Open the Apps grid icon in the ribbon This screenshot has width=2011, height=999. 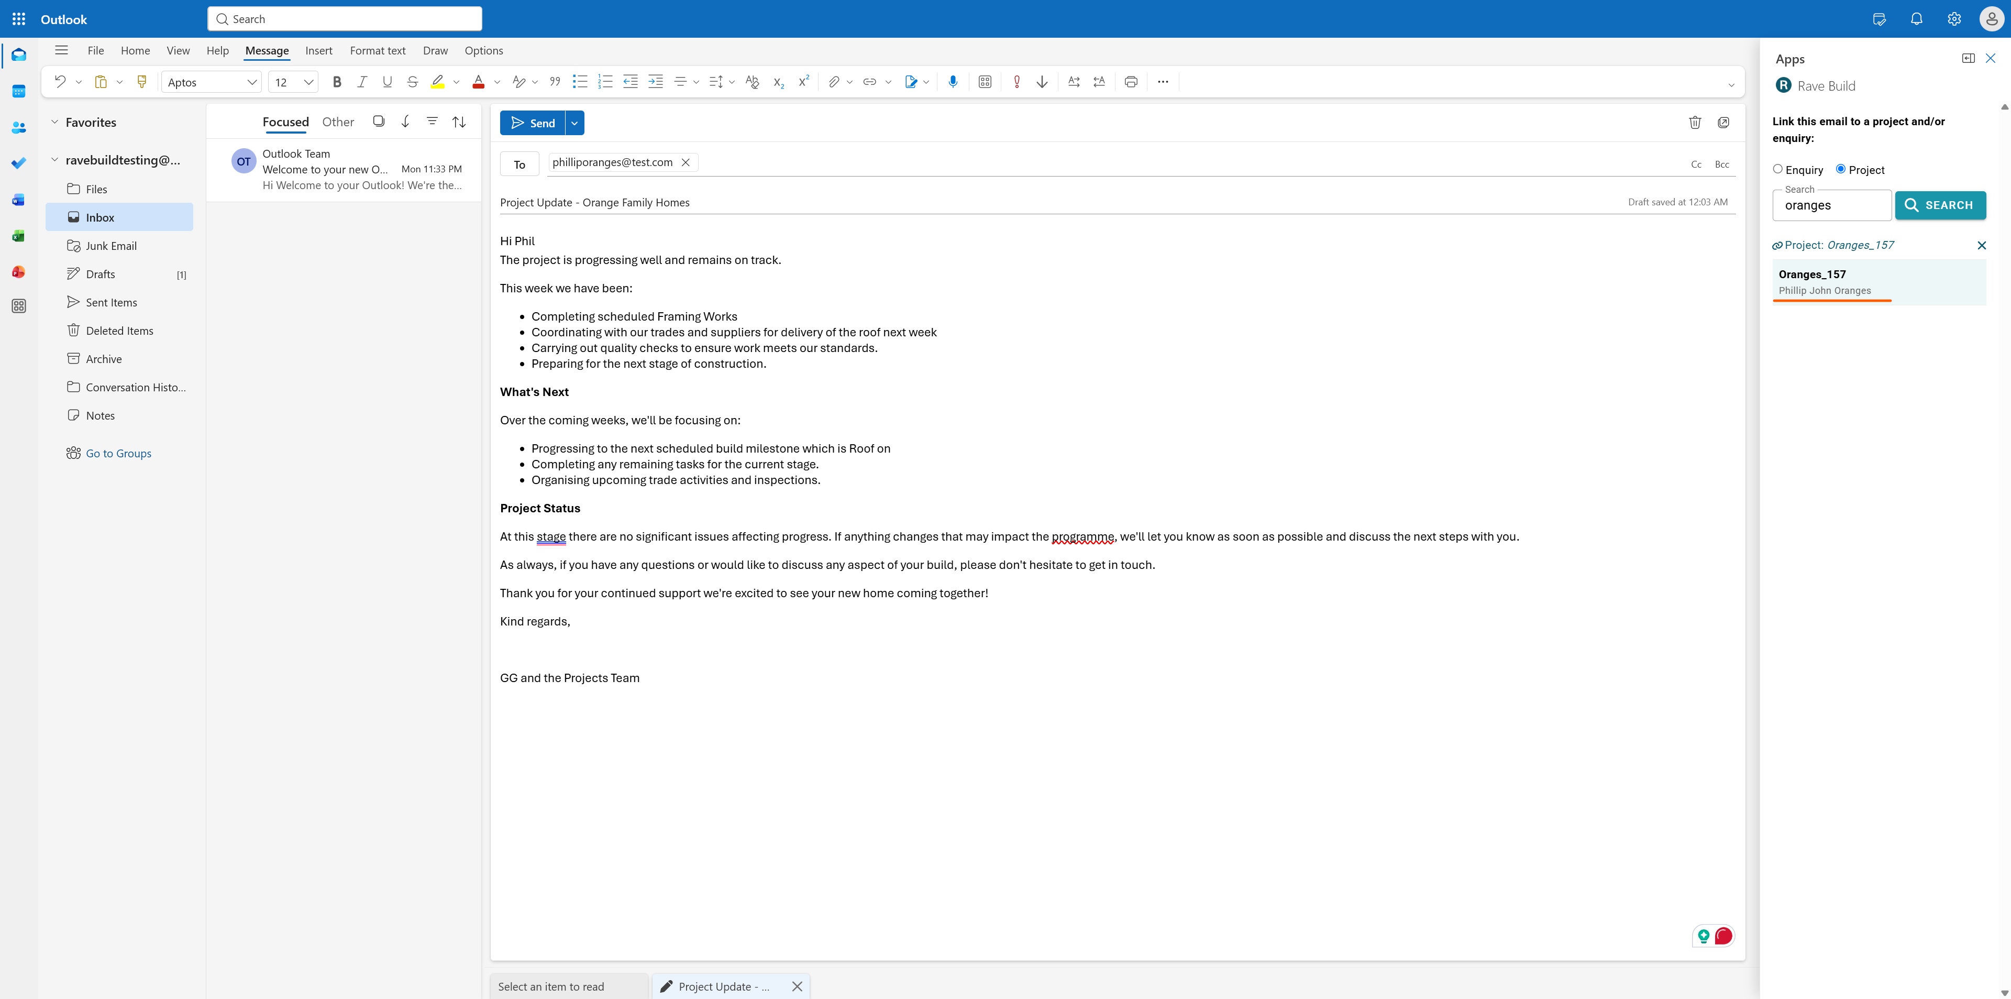[985, 82]
